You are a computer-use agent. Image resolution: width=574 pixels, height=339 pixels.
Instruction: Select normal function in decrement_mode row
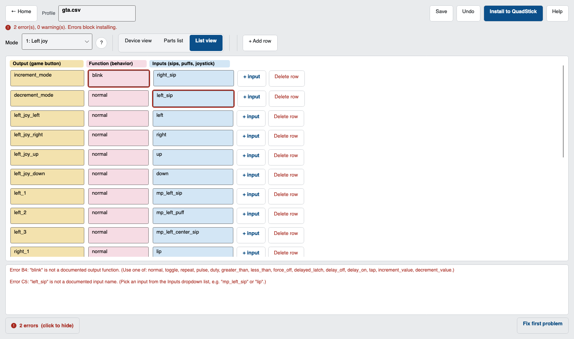click(x=118, y=98)
